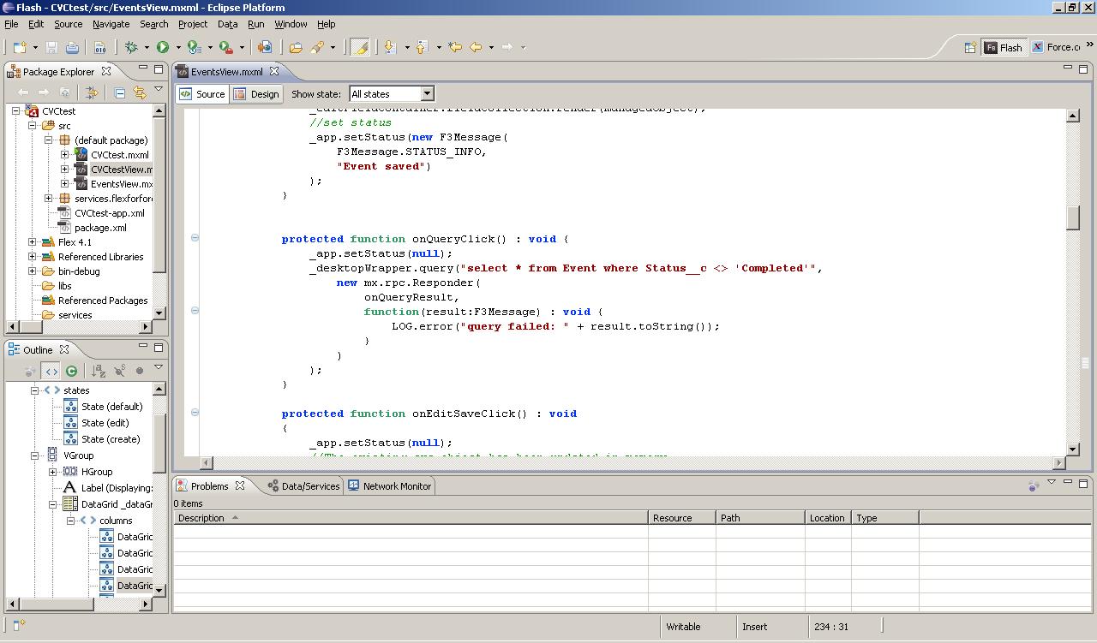Viewport: 1097px width, 643px height.
Task: Click the Back navigation arrow in Package Explorer
Action: [x=24, y=92]
